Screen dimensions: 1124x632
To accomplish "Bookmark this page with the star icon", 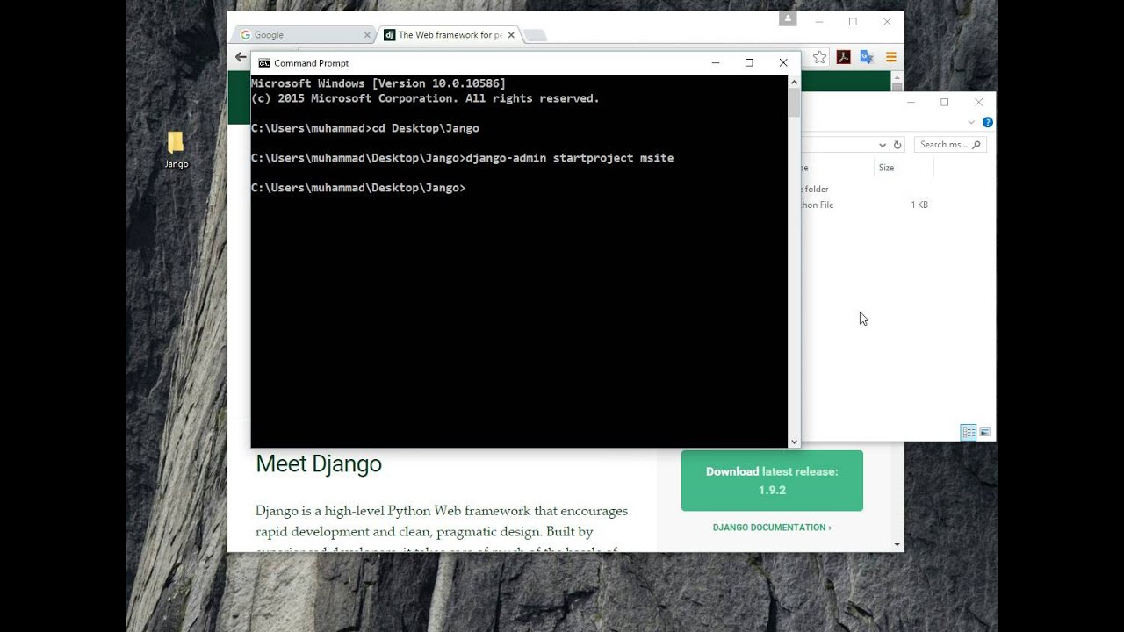I will [x=819, y=57].
